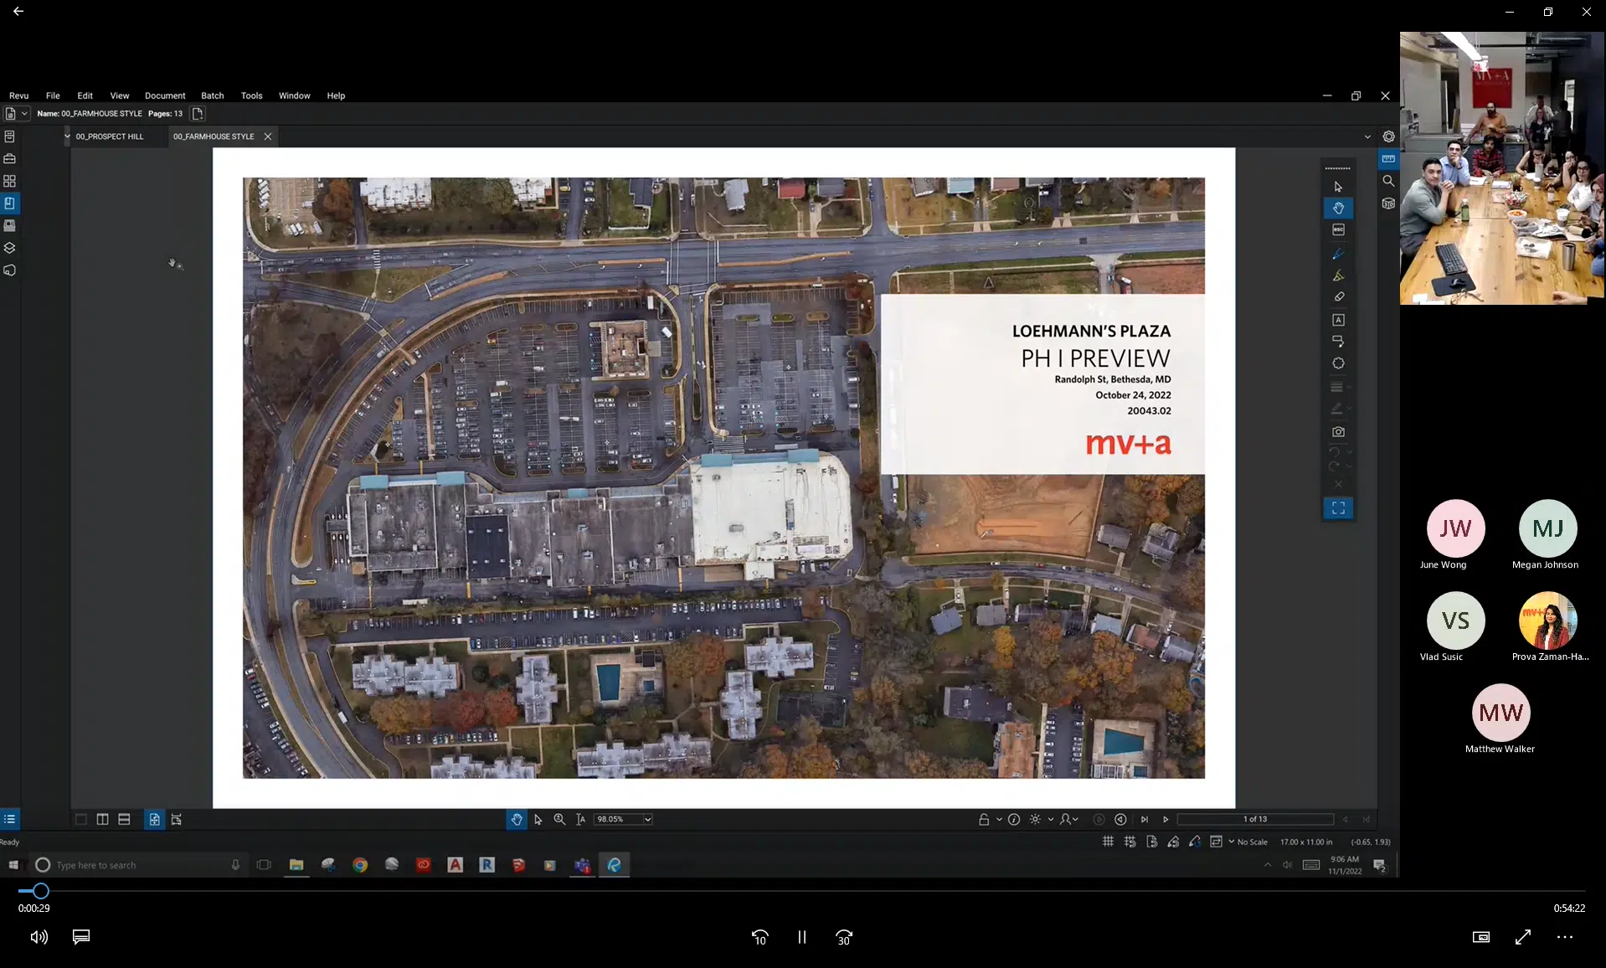
Task: Select the Pen markup tool
Action: [x=1338, y=253]
